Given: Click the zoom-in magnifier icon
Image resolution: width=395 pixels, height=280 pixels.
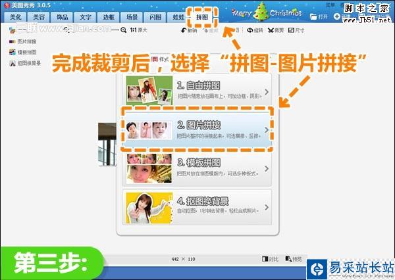Looking at the screenshot, I should pyautogui.click(x=123, y=30).
